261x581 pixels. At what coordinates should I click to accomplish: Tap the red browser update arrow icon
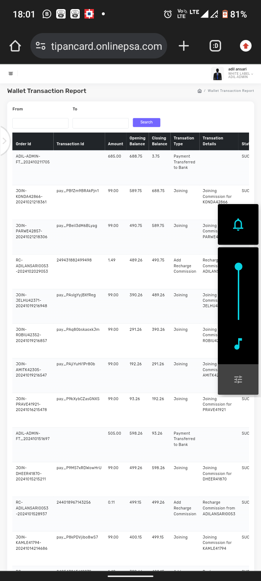tap(245, 46)
